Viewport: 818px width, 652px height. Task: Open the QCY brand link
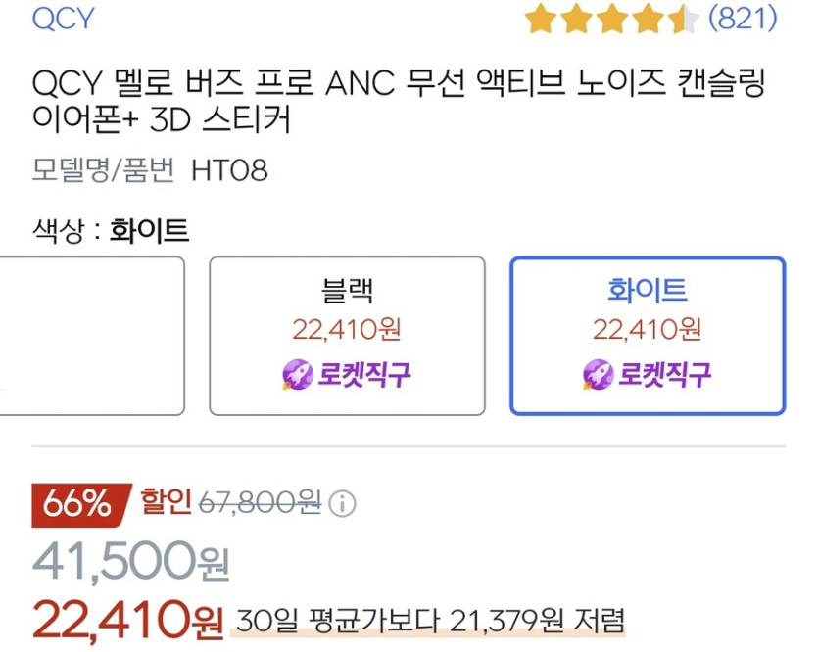(x=62, y=20)
